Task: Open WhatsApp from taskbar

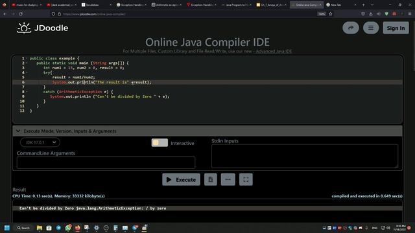Action: coord(68,228)
